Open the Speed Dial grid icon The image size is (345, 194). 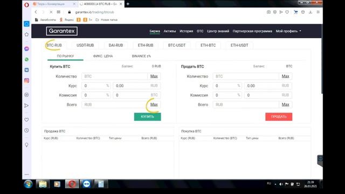59,12
